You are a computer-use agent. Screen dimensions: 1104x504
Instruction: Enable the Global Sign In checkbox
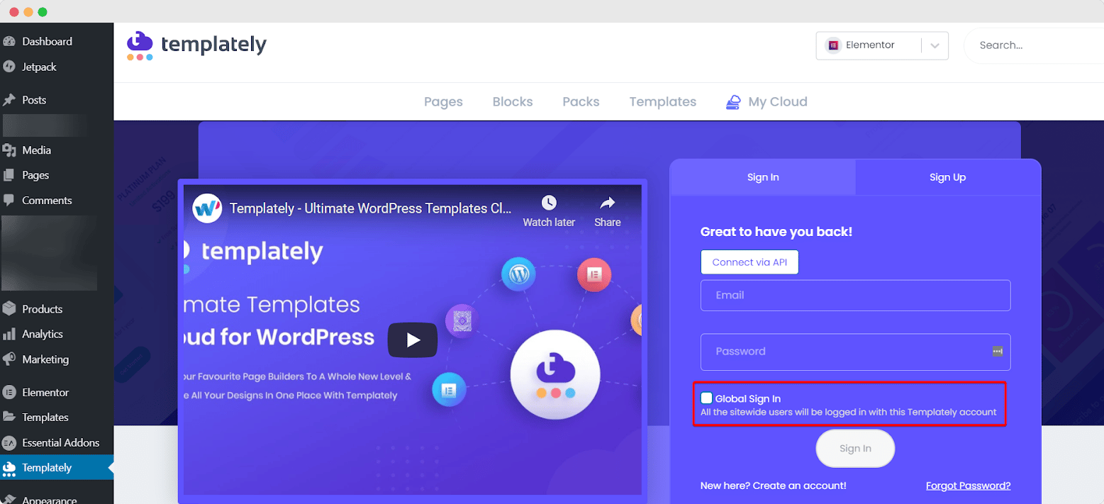pyautogui.click(x=706, y=398)
